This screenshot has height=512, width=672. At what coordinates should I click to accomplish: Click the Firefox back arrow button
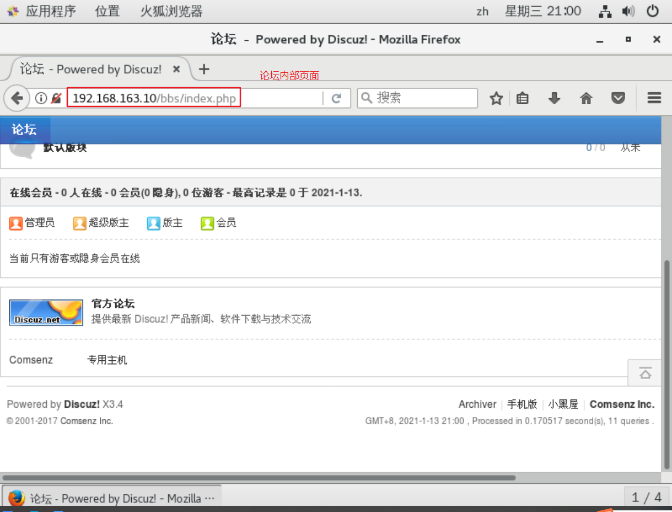(17, 98)
